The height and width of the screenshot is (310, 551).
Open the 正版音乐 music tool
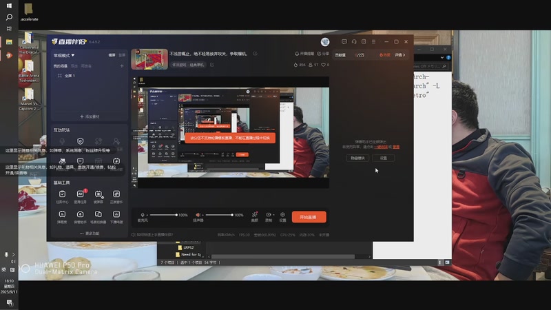pos(116,197)
